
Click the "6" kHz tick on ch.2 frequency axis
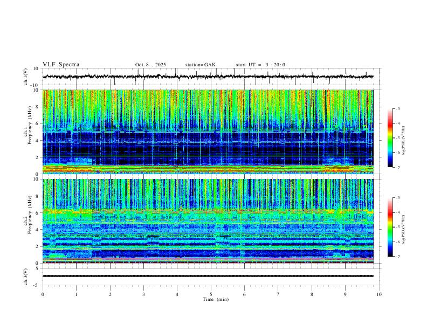click(x=37, y=213)
